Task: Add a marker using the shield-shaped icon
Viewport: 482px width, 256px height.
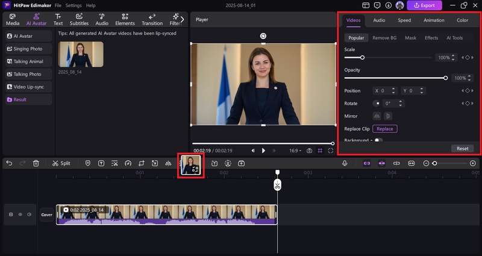Action: click(x=88, y=163)
